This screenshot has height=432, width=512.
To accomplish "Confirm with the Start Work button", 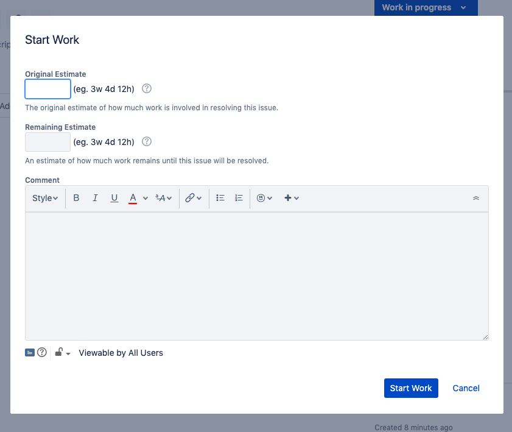I will tap(411, 388).
